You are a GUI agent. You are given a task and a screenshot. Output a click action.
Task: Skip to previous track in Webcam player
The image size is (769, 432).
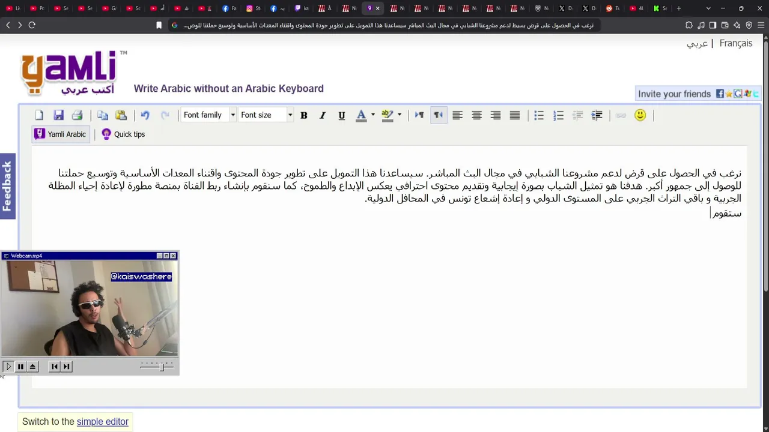(x=55, y=367)
